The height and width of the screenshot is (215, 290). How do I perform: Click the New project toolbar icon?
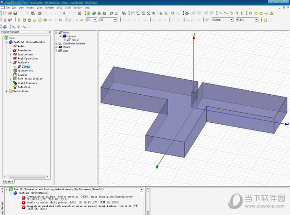tap(5, 13)
